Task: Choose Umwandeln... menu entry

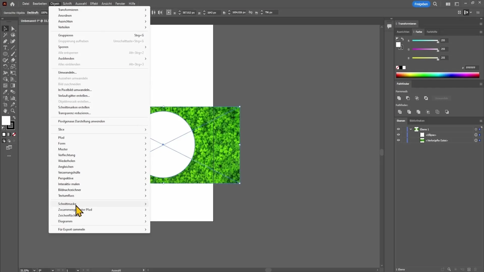Action: [100, 73]
